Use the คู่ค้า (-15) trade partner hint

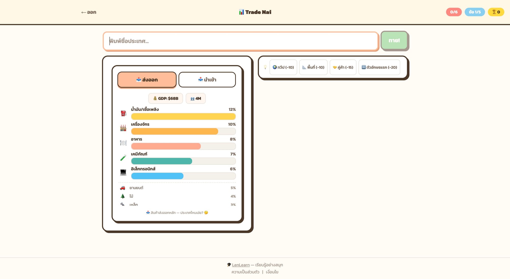343,67
